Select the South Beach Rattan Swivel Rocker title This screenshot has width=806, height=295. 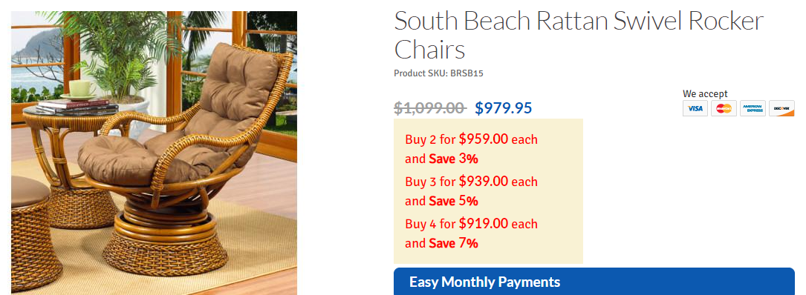(579, 36)
